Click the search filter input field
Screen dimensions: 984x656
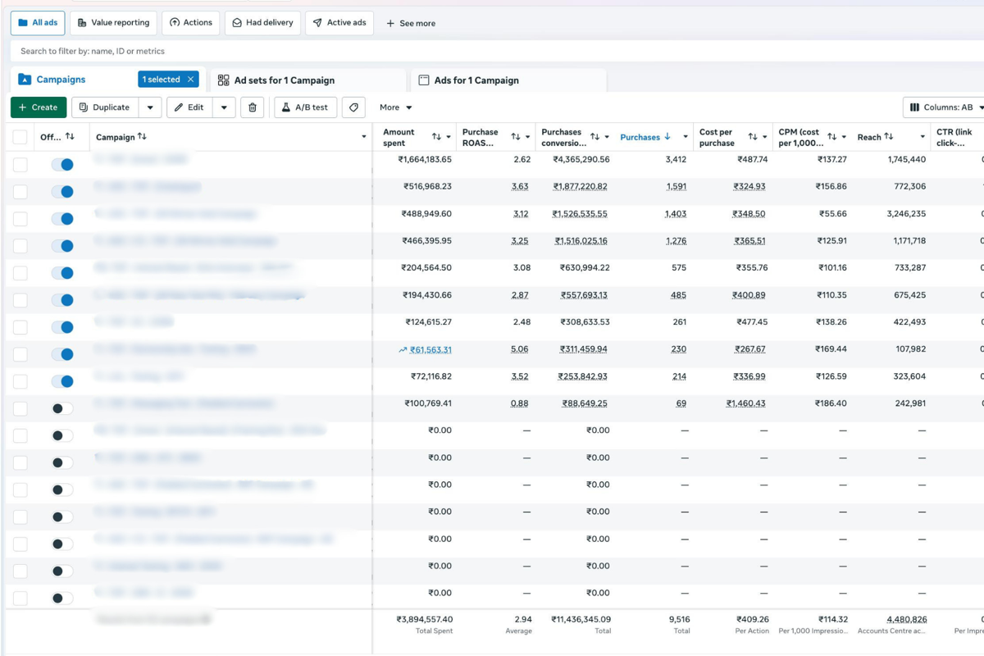pos(246,50)
